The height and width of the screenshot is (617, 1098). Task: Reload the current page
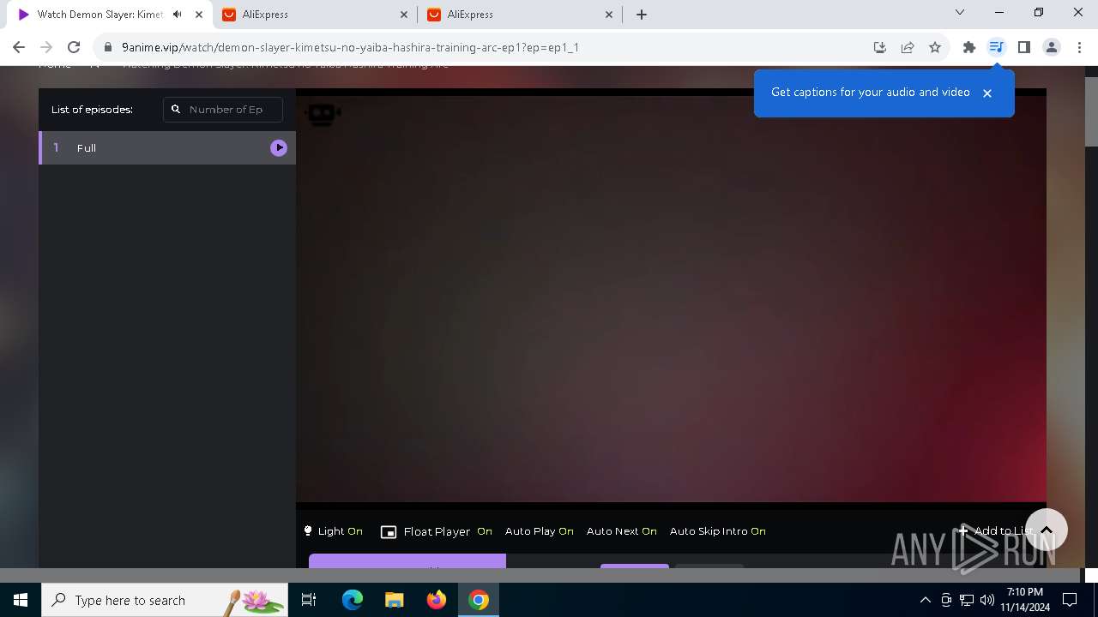point(74,47)
